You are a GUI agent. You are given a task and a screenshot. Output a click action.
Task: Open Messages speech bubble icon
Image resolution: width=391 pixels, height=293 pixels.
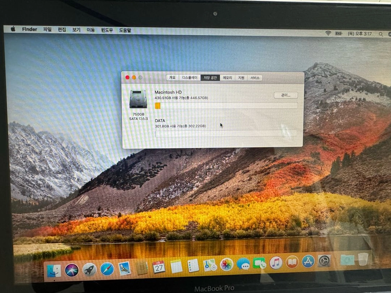pyautogui.click(x=243, y=264)
